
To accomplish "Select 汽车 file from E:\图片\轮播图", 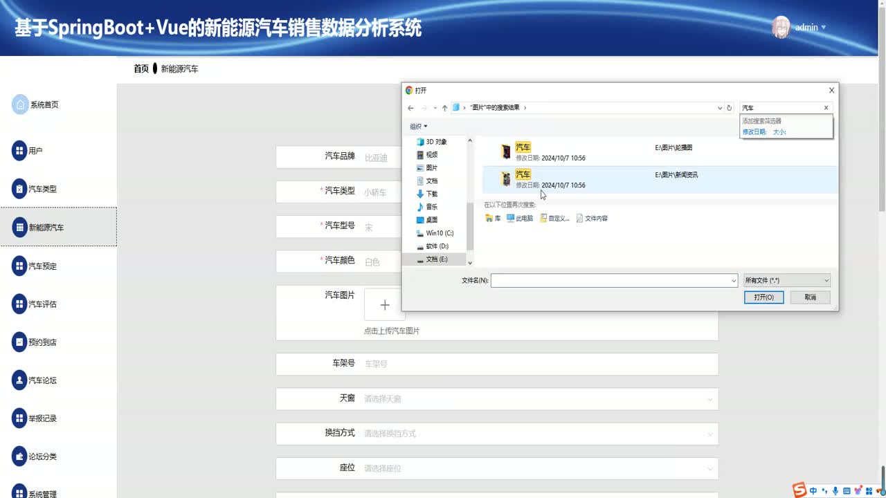I will pos(660,152).
